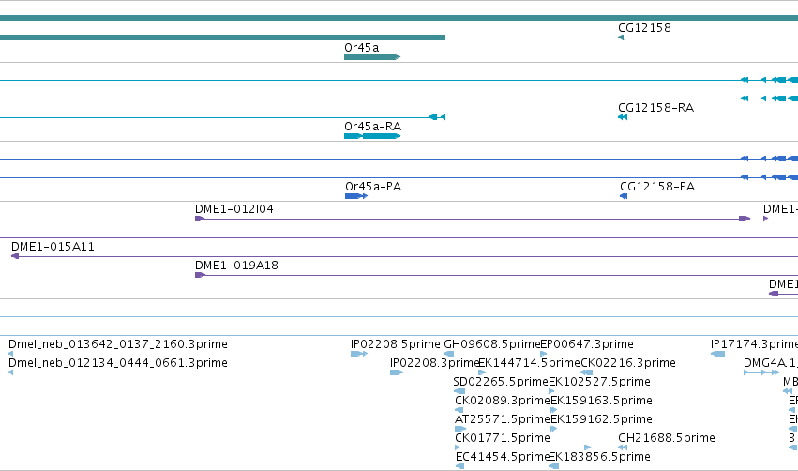Click Dmel_neb_012134_0444_0661.3prime EST label
Image resolution: width=798 pixels, height=471 pixels.
click(118, 363)
